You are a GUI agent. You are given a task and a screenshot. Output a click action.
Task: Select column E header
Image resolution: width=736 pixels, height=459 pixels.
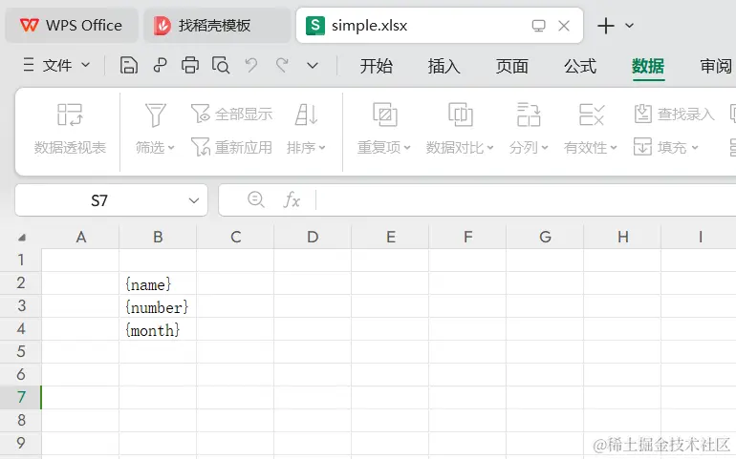pyautogui.click(x=390, y=237)
